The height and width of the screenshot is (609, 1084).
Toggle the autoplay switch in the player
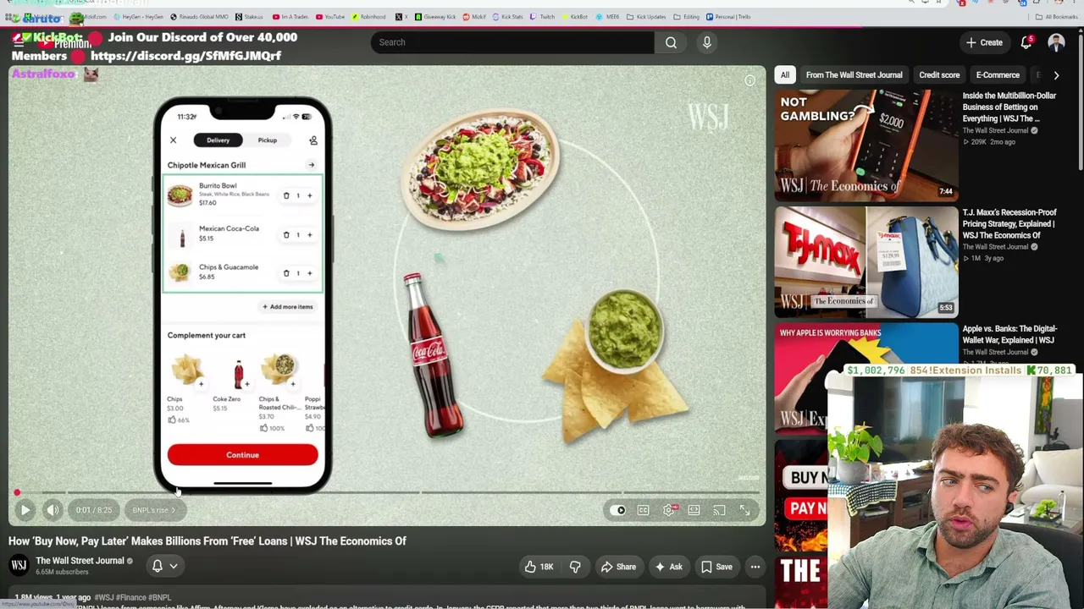click(x=618, y=510)
